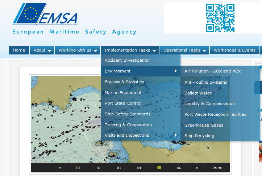Image resolution: width=262 pixels, height=176 pixels.
Task: Open Port Waste Reception Facilities page
Action: [x=215, y=114]
